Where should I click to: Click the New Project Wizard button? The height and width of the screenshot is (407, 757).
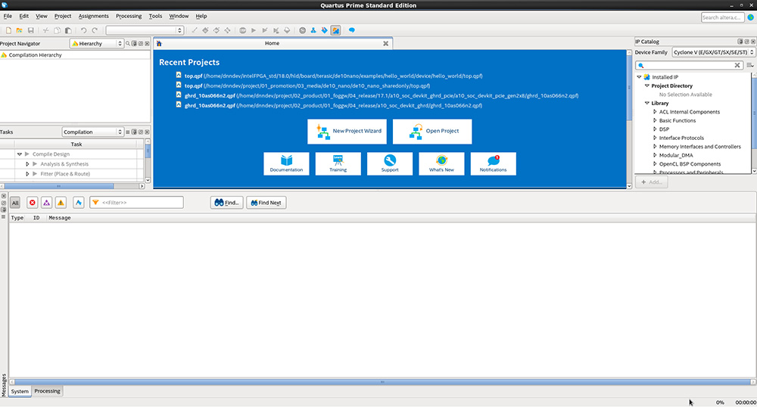[x=347, y=131]
